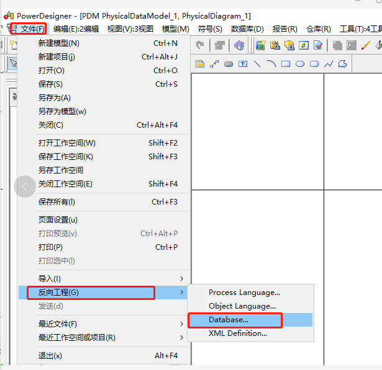Choose 另存为模型(w) menu entry
The image size is (382, 370).
click(x=104, y=112)
